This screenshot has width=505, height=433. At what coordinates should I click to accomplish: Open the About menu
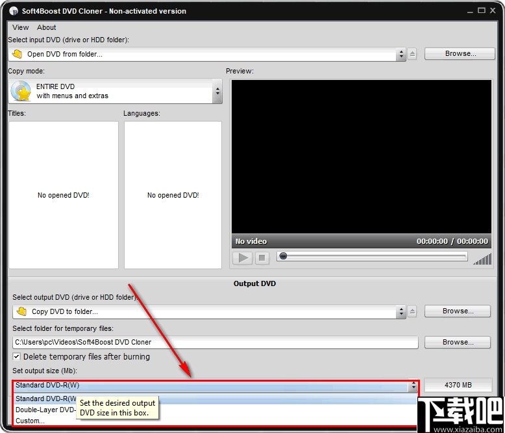coord(46,27)
